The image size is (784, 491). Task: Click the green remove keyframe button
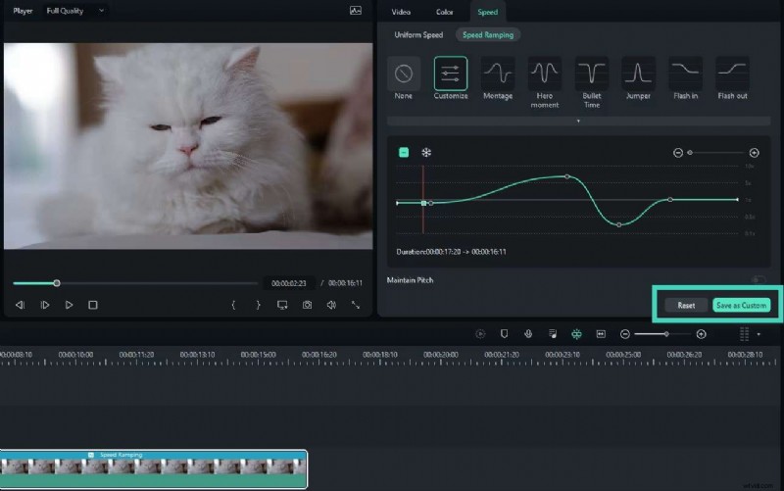404,152
